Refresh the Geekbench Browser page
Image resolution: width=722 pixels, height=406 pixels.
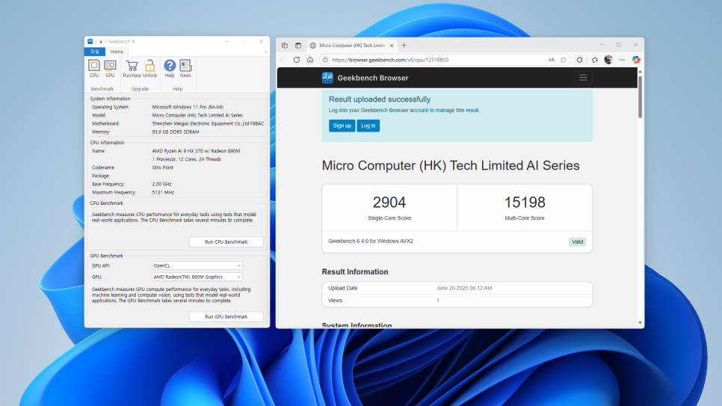(x=297, y=60)
